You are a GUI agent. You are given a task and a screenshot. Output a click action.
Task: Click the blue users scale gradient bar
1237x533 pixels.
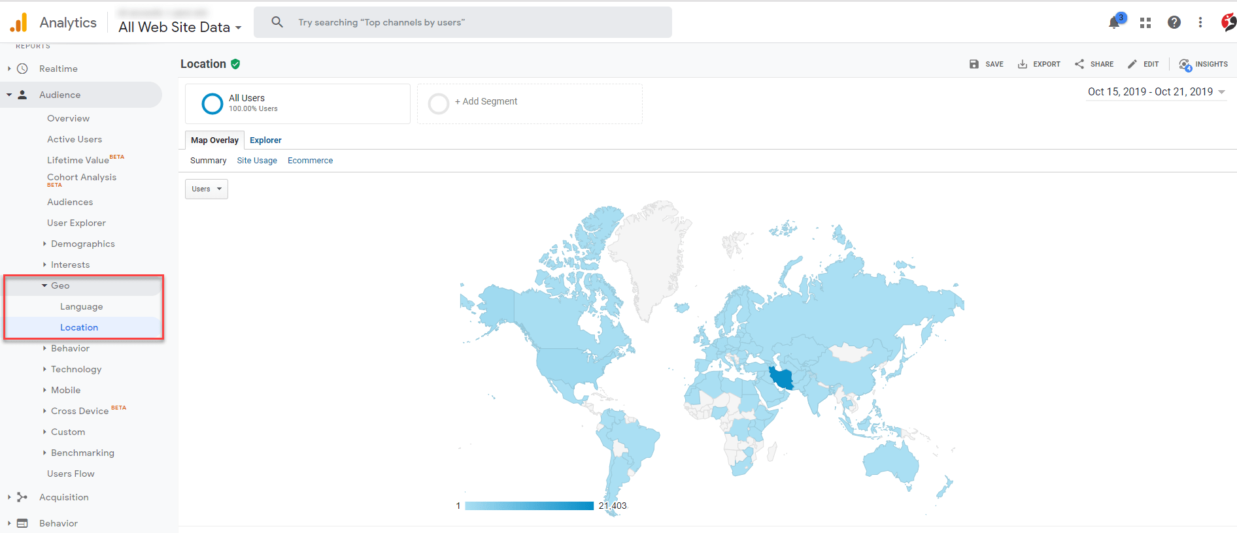[x=529, y=506]
